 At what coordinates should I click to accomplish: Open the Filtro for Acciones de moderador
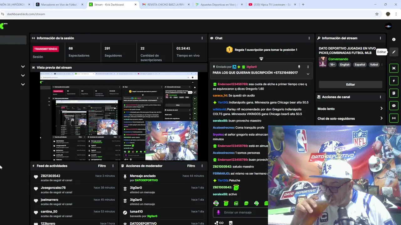click(x=191, y=166)
